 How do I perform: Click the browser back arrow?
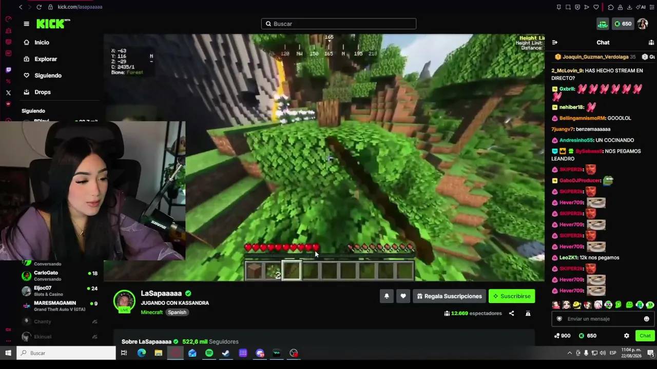[x=21, y=7]
